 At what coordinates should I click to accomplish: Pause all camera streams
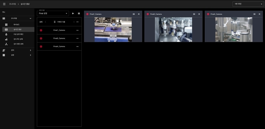pyautogui.click(x=79, y=14)
